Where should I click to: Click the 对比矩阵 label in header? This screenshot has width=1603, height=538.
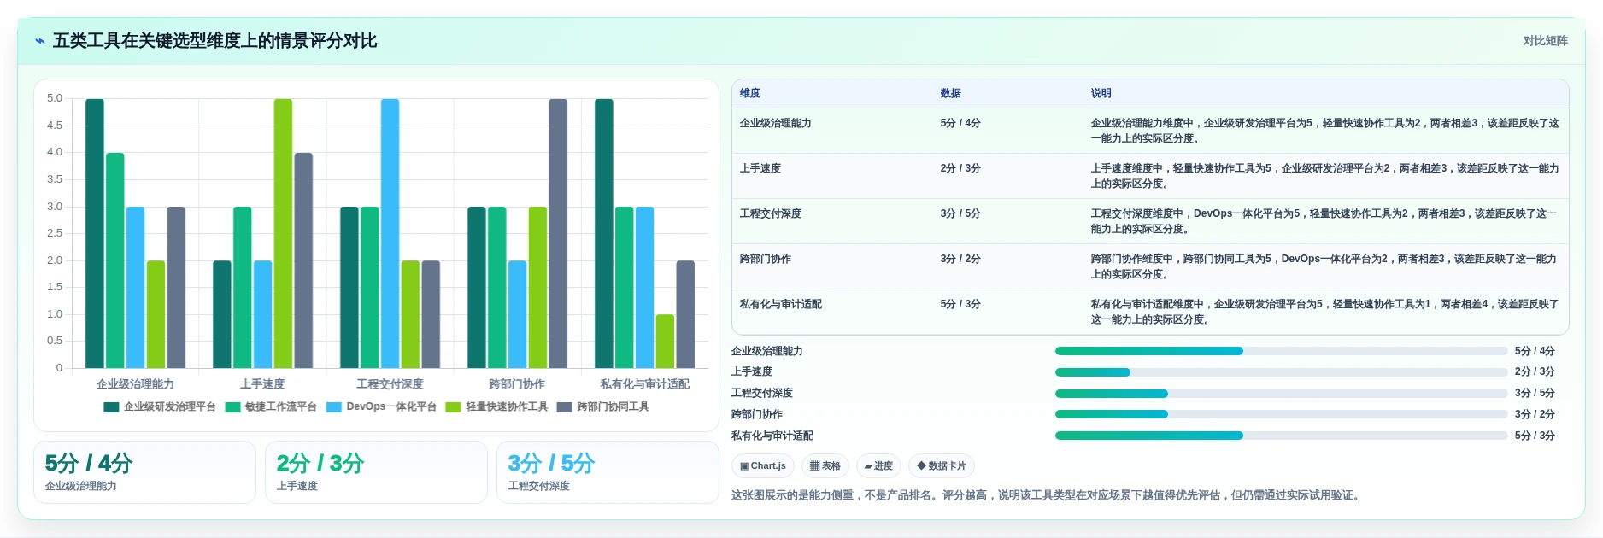(1545, 41)
